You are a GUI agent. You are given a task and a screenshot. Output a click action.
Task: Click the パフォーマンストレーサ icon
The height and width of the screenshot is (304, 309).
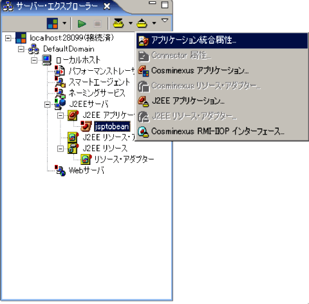[60, 71]
